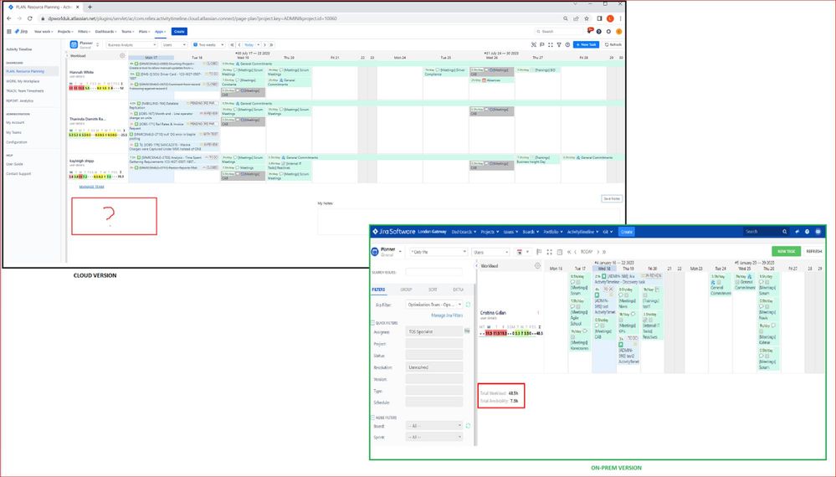Reload the page in cloud browser window
The image size is (836, 477).
(30, 18)
